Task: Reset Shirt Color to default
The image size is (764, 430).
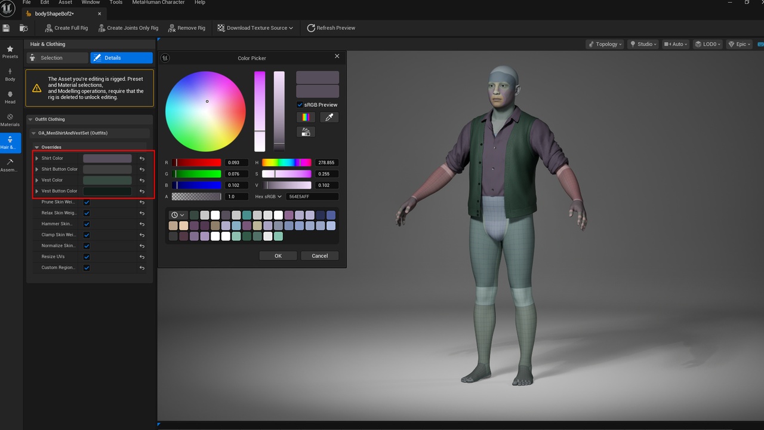Action: pyautogui.click(x=142, y=158)
